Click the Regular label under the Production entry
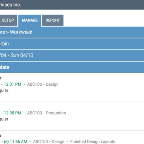The width and height of the screenshot is (144, 144). (4, 119)
